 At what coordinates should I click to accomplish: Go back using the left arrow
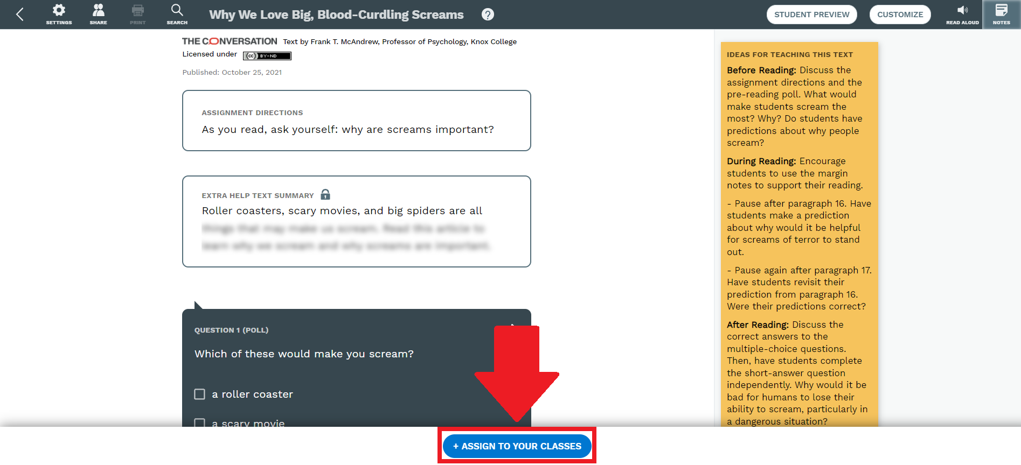pyautogui.click(x=20, y=15)
